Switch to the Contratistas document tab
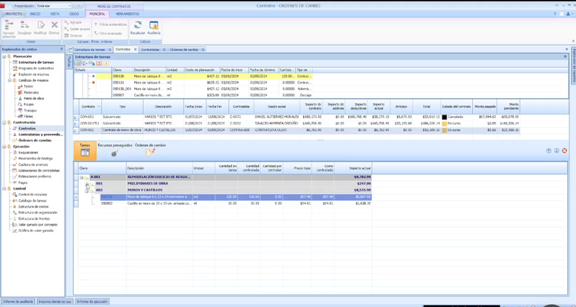This screenshot has height=307, width=576. point(150,50)
